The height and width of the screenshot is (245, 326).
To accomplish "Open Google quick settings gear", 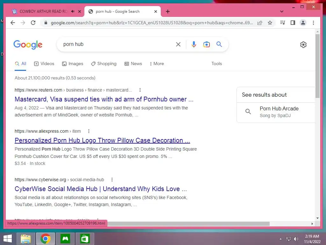I will 303,45.
